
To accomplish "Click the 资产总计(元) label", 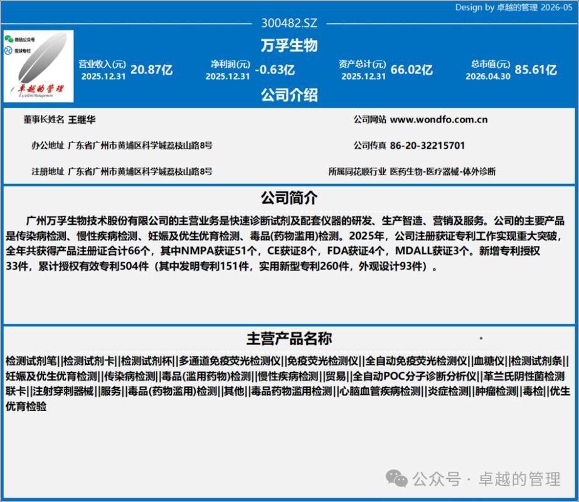I will pyautogui.click(x=362, y=64).
